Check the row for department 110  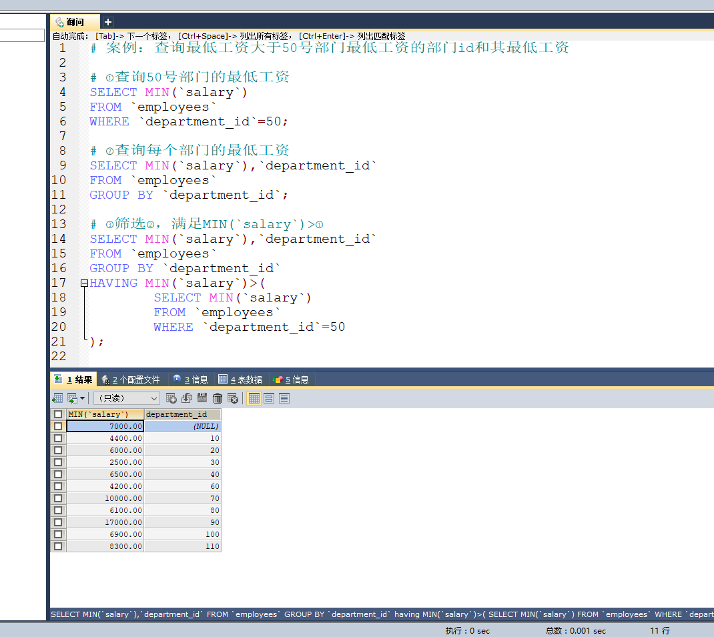click(x=58, y=546)
